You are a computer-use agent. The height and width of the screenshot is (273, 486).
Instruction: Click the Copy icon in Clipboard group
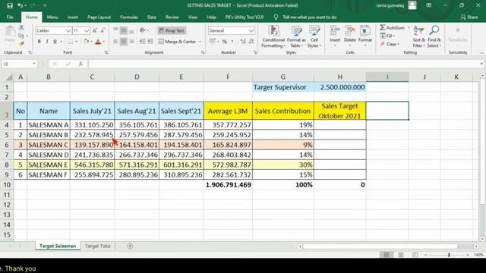21,36
